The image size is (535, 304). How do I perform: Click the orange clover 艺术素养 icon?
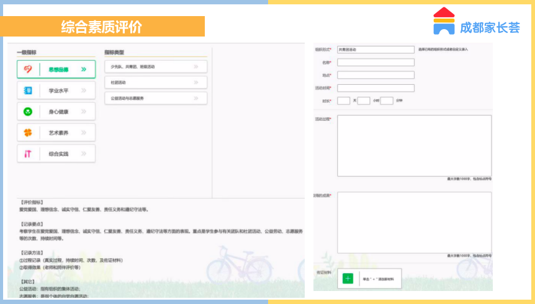pos(28,132)
